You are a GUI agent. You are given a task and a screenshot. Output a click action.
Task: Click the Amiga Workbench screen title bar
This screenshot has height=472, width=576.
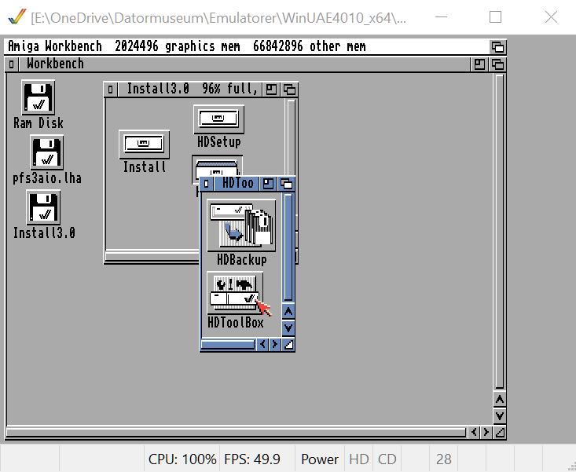(247, 46)
